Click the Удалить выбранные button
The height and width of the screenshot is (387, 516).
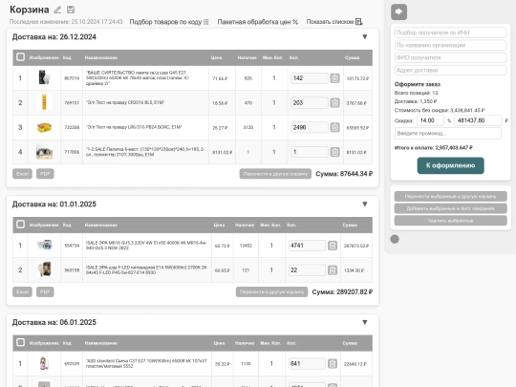[450, 221]
